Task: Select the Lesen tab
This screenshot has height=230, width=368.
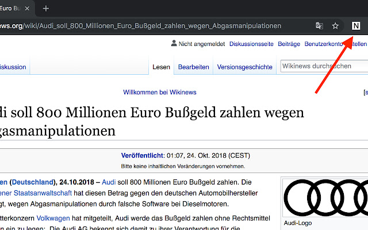Action: tap(161, 67)
